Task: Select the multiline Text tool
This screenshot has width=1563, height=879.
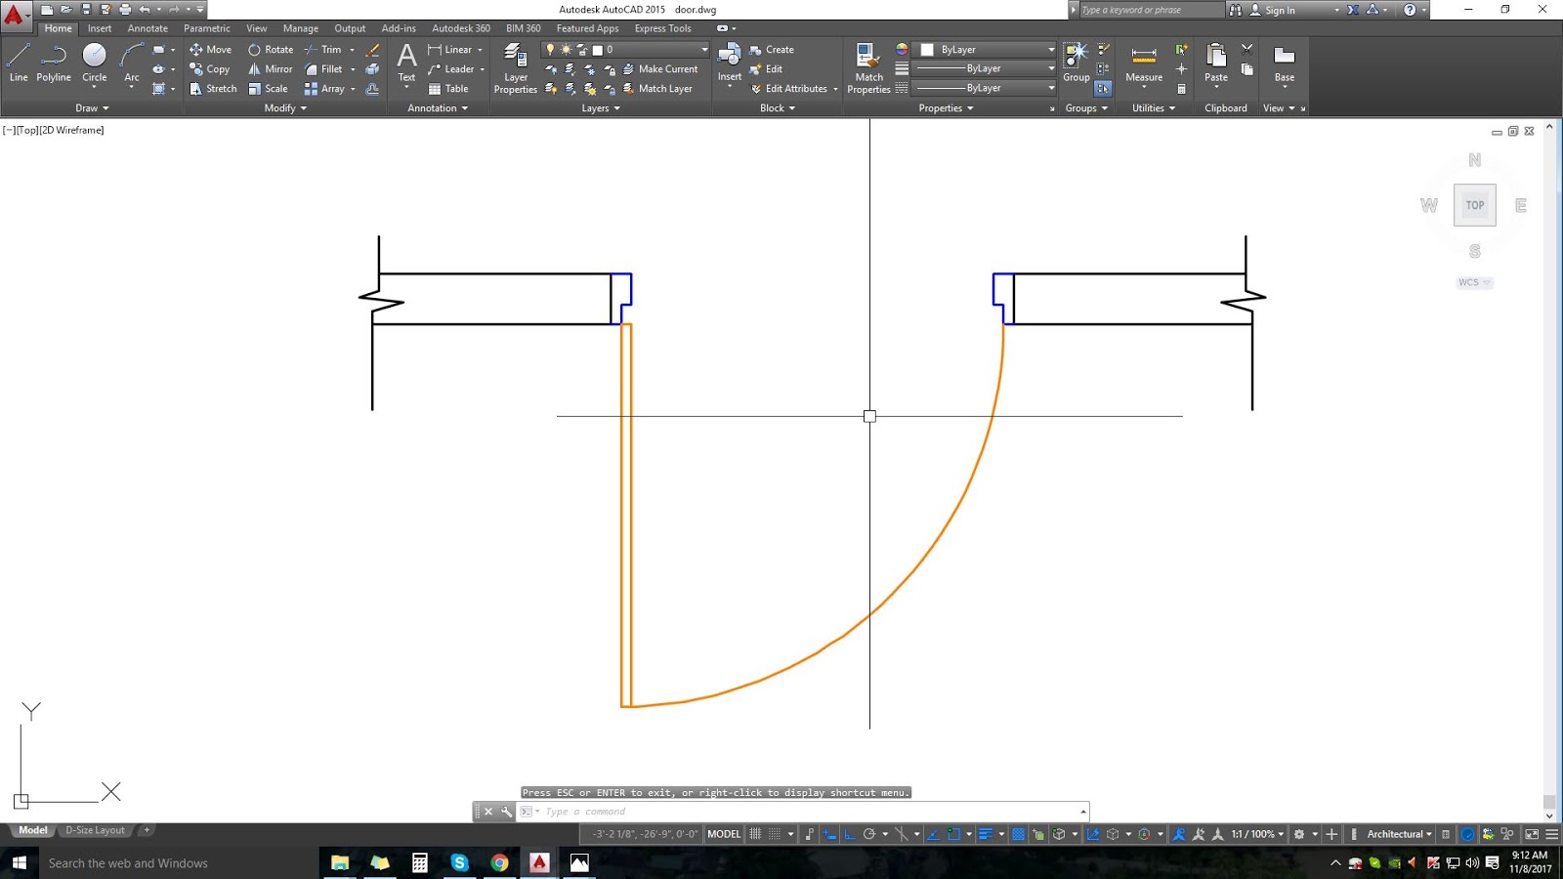Action: (405, 63)
